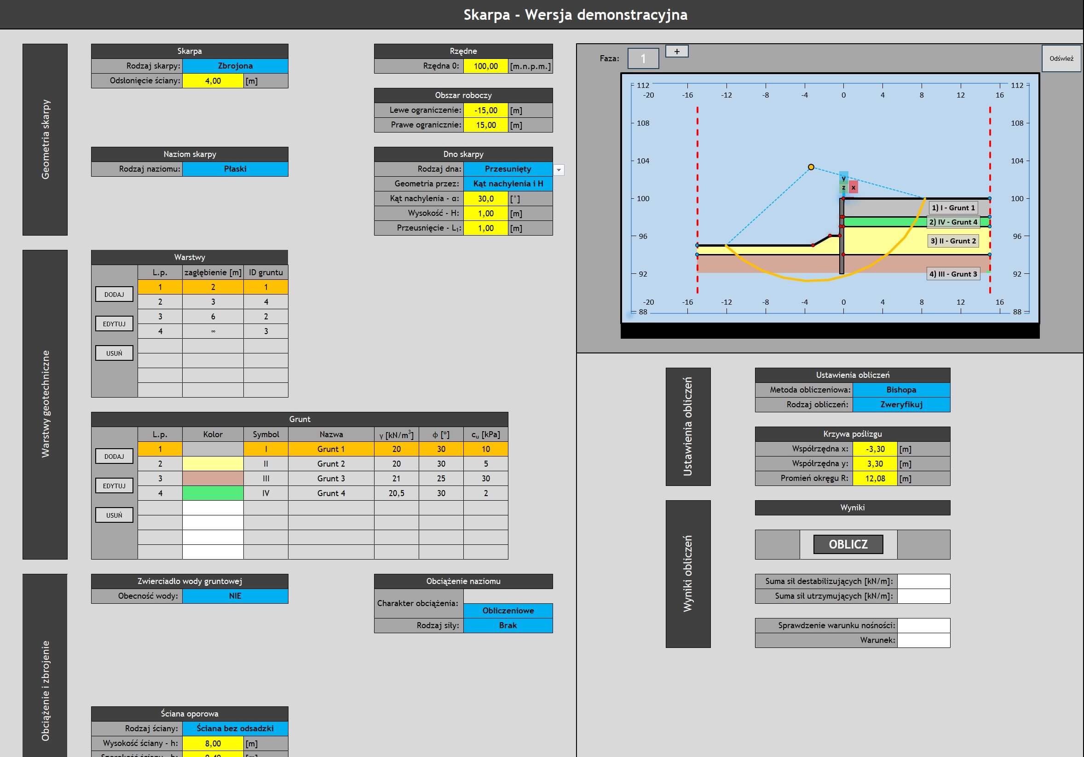Click the red x axis marker on chart
This screenshot has width=1084, height=757.
853,187
